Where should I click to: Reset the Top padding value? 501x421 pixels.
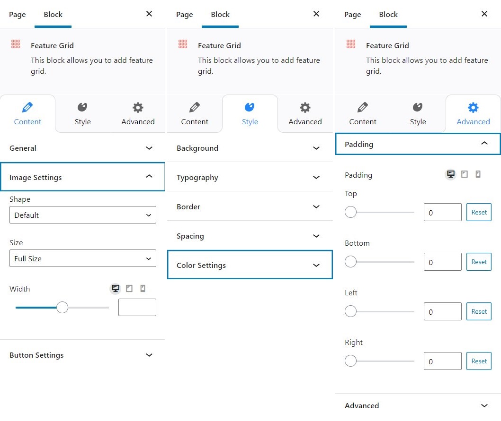click(479, 212)
